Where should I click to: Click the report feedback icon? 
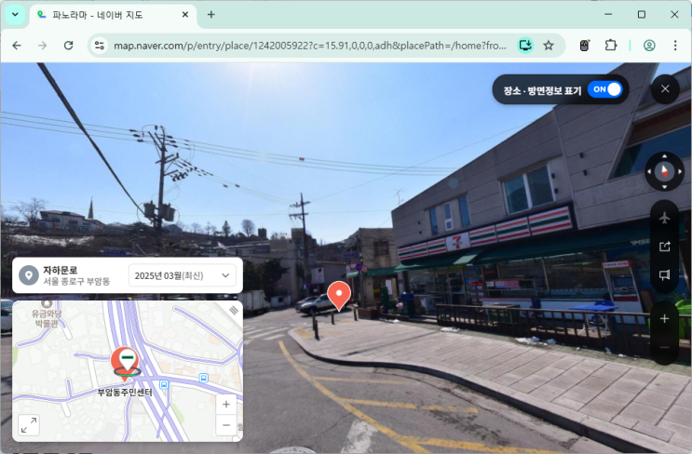[x=664, y=275]
